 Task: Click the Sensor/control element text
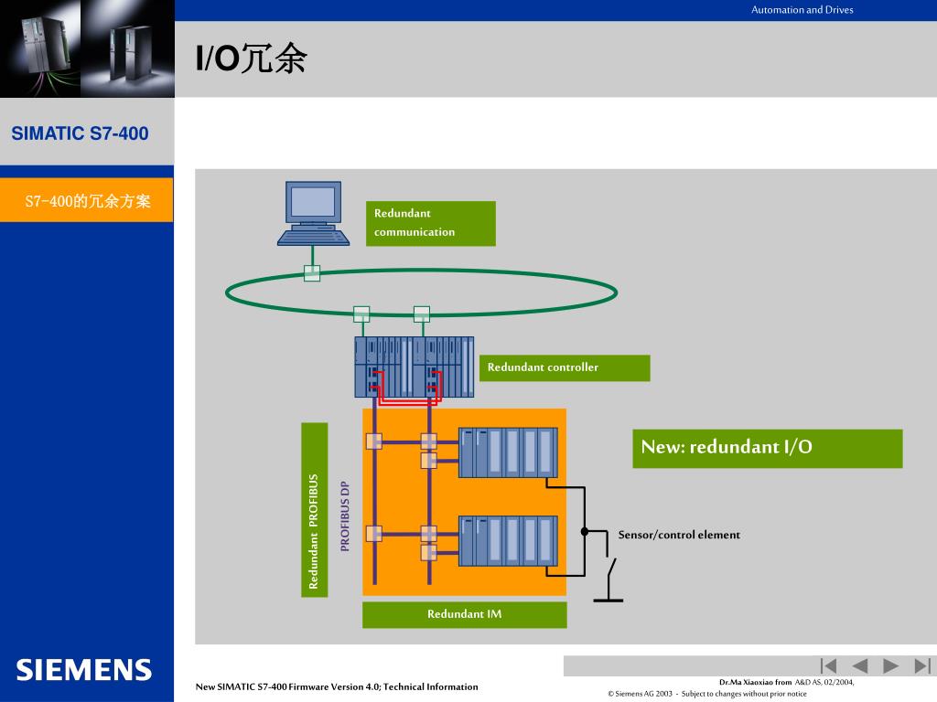click(x=679, y=535)
